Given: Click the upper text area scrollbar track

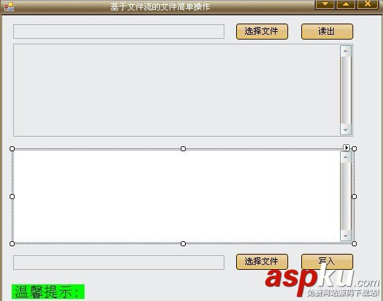Looking at the screenshot, I should click(x=346, y=90).
